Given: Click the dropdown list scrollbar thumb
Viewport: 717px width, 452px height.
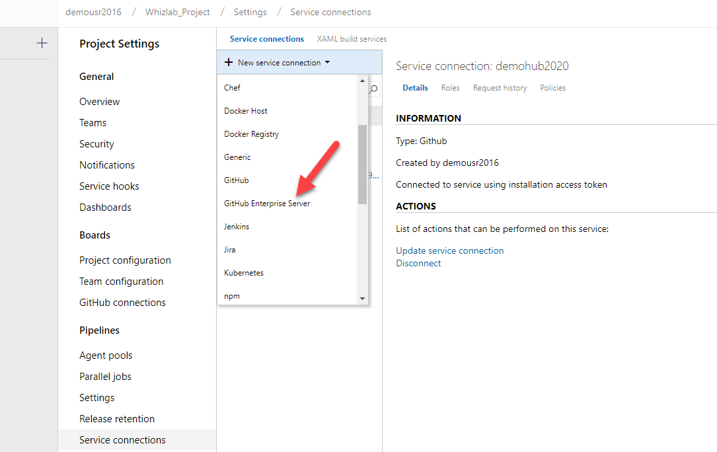Looking at the screenshot, I should click(x=362, y=165).
